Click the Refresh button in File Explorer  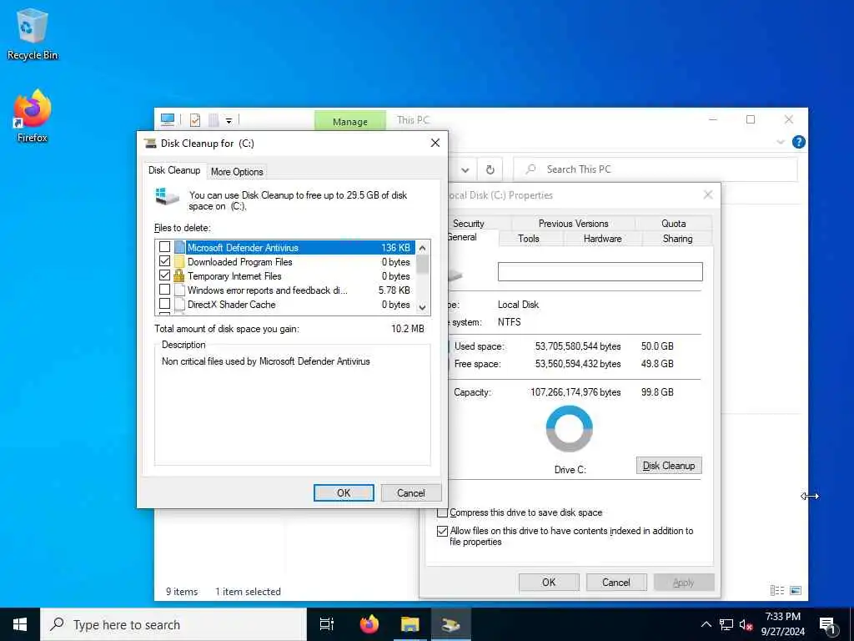(x=490, y=169)
